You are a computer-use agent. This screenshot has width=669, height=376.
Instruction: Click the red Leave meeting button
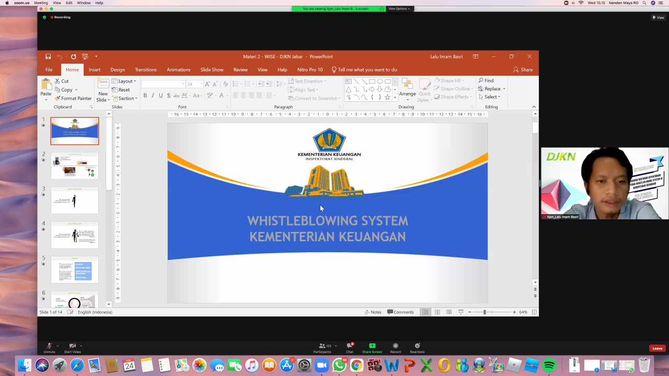[657, 348]
